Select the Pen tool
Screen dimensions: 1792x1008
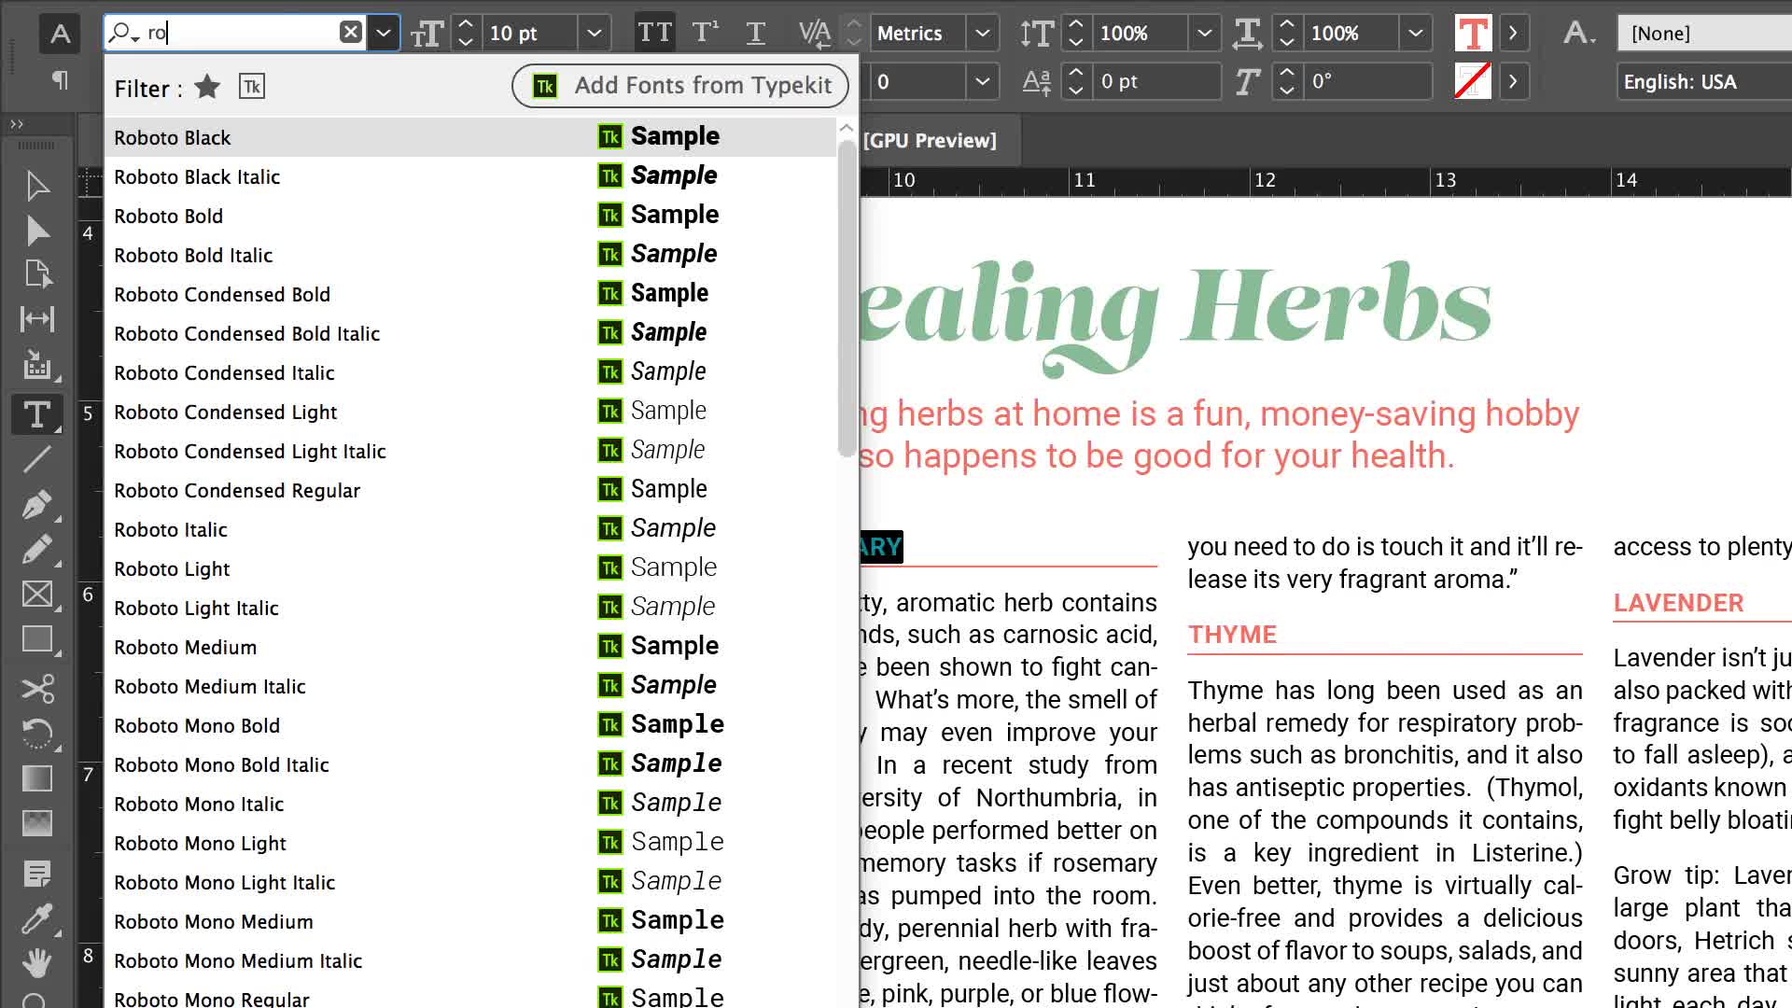coord(37,505)
